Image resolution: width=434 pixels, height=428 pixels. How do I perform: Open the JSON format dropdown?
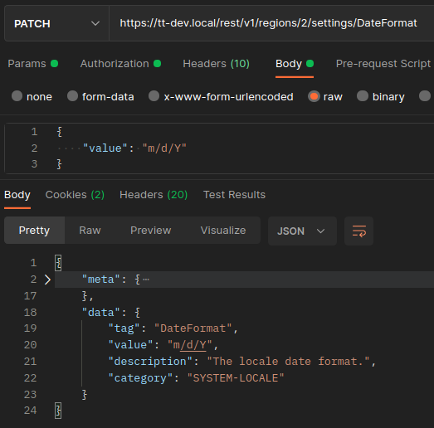[302, 231]
